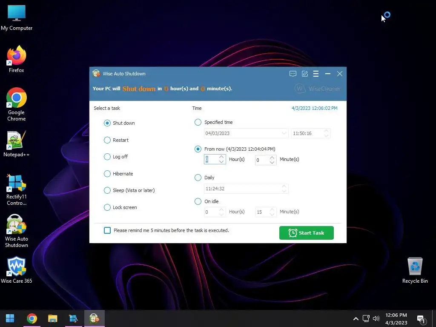Increase the From now minutes value

pyautogui.click(x=272, y=158)
